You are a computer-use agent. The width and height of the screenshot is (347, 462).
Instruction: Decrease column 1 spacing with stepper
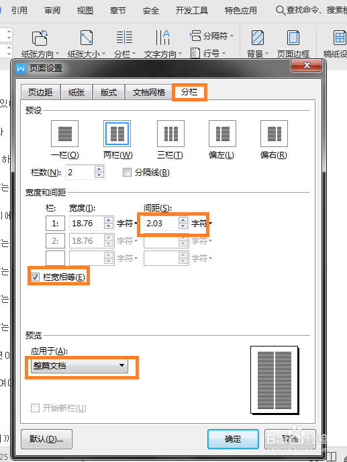click(183, 226)
